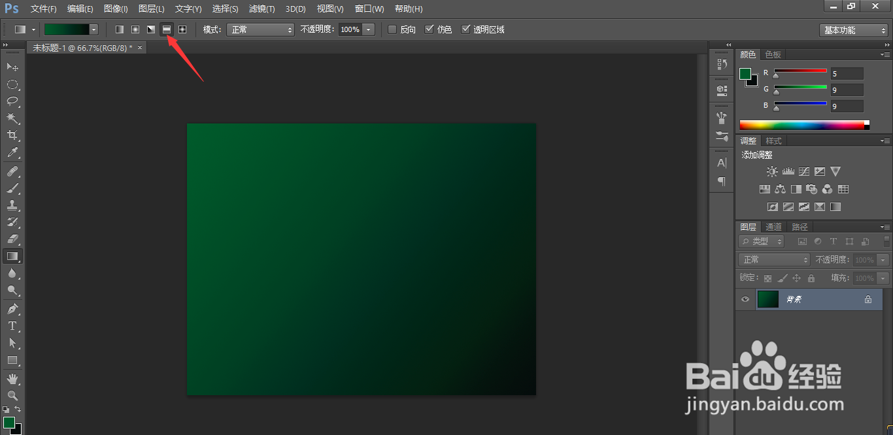Switch to the Channels (通道) tab

[773, 227]
